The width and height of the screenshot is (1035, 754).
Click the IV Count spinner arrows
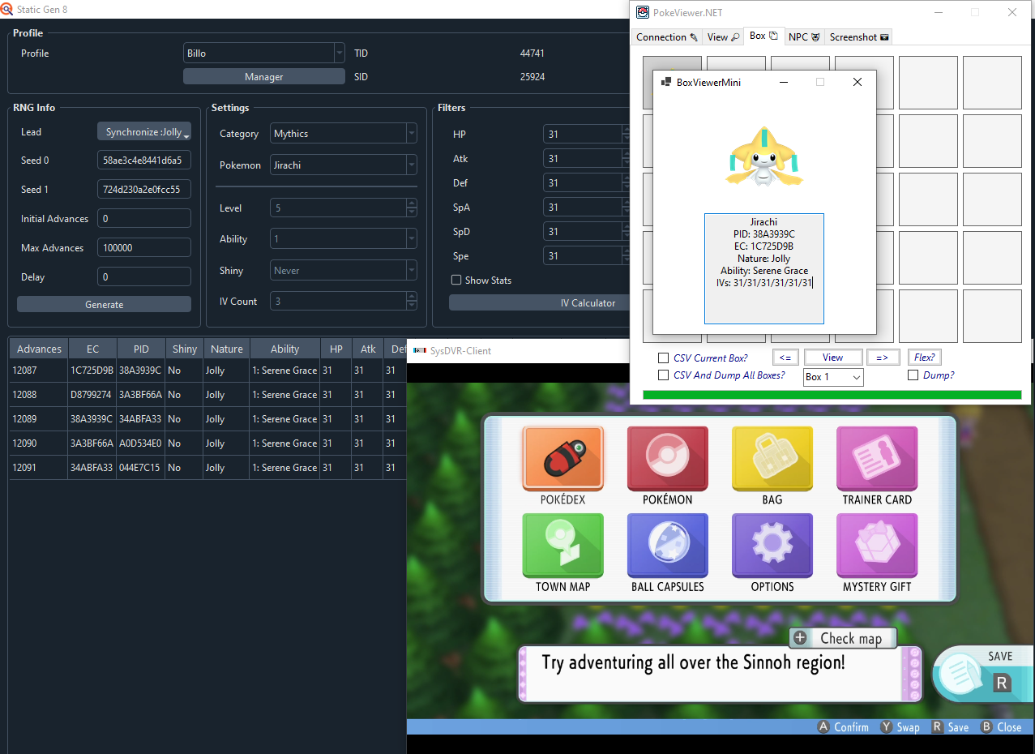click(411, 301)
